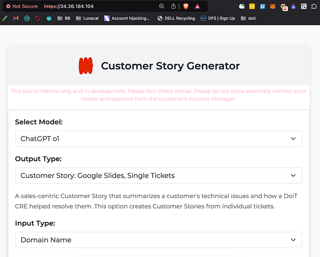The height and width of the screenshot is (257, 320).
Task: Open the doit bookmarks folder
Action: click(248, 18)
